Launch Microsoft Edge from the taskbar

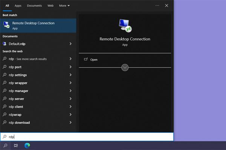[27, 145]
